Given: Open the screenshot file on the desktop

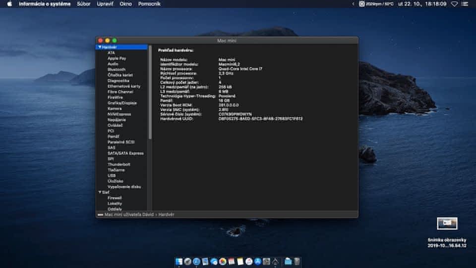Looking at the screenshot, I should (447, 223).
